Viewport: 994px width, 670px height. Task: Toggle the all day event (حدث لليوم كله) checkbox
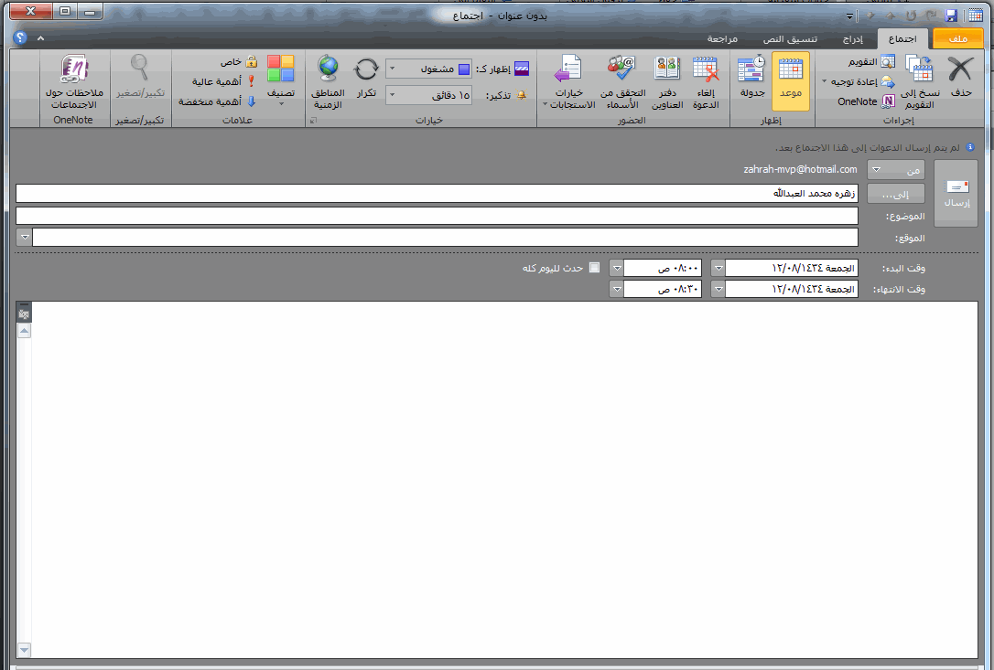pyautogui.click(x=594, y=267)
